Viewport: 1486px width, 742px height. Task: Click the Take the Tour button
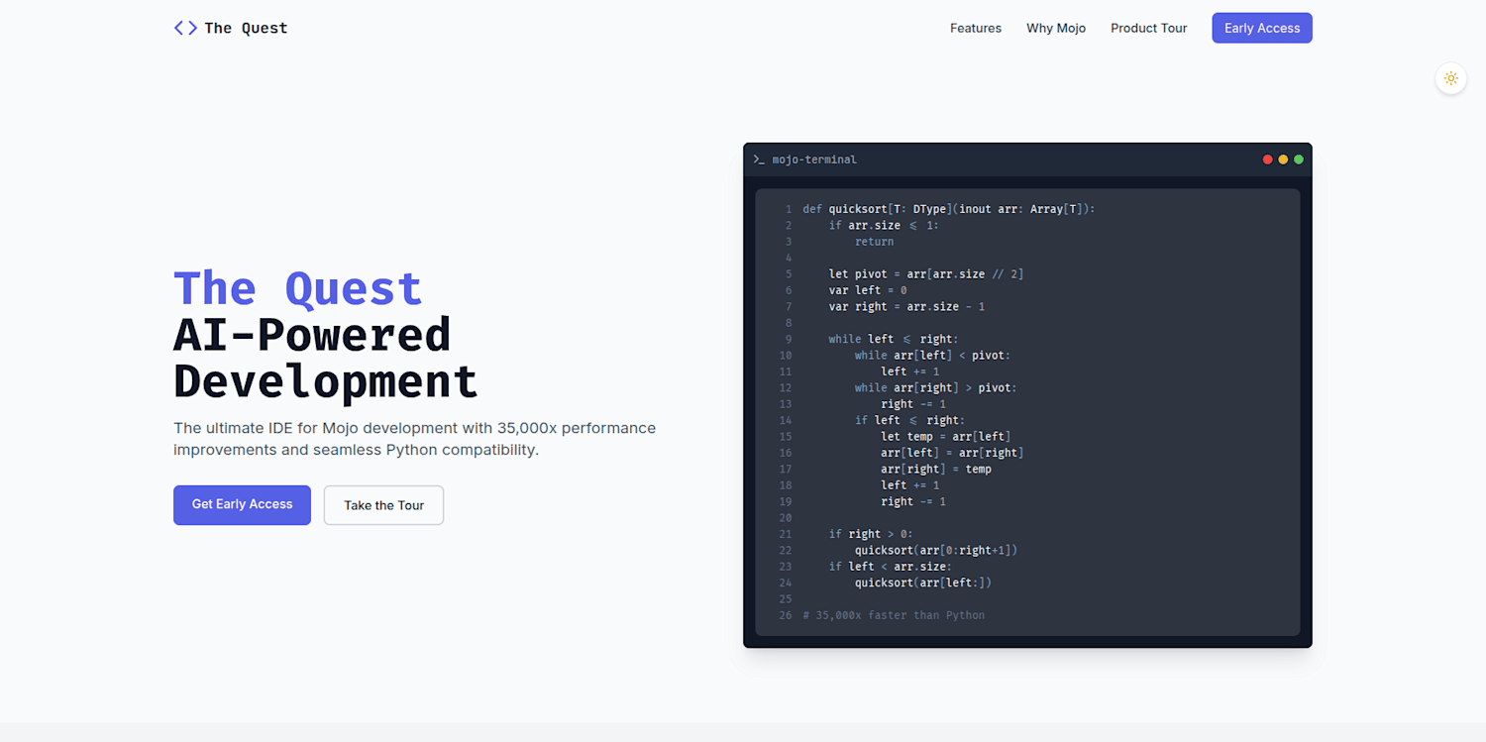pos(383,505)
